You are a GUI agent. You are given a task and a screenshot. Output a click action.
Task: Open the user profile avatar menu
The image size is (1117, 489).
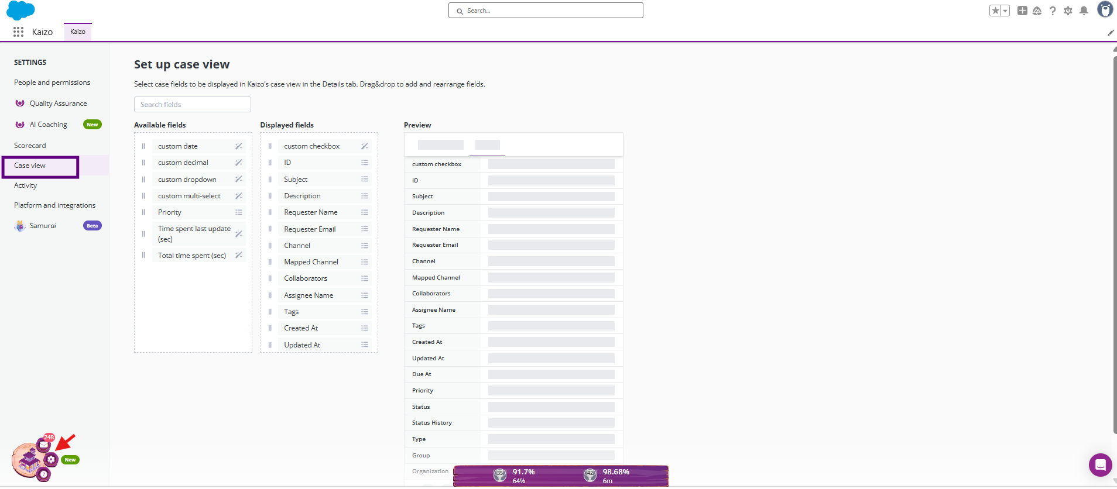click(1105, 9)
